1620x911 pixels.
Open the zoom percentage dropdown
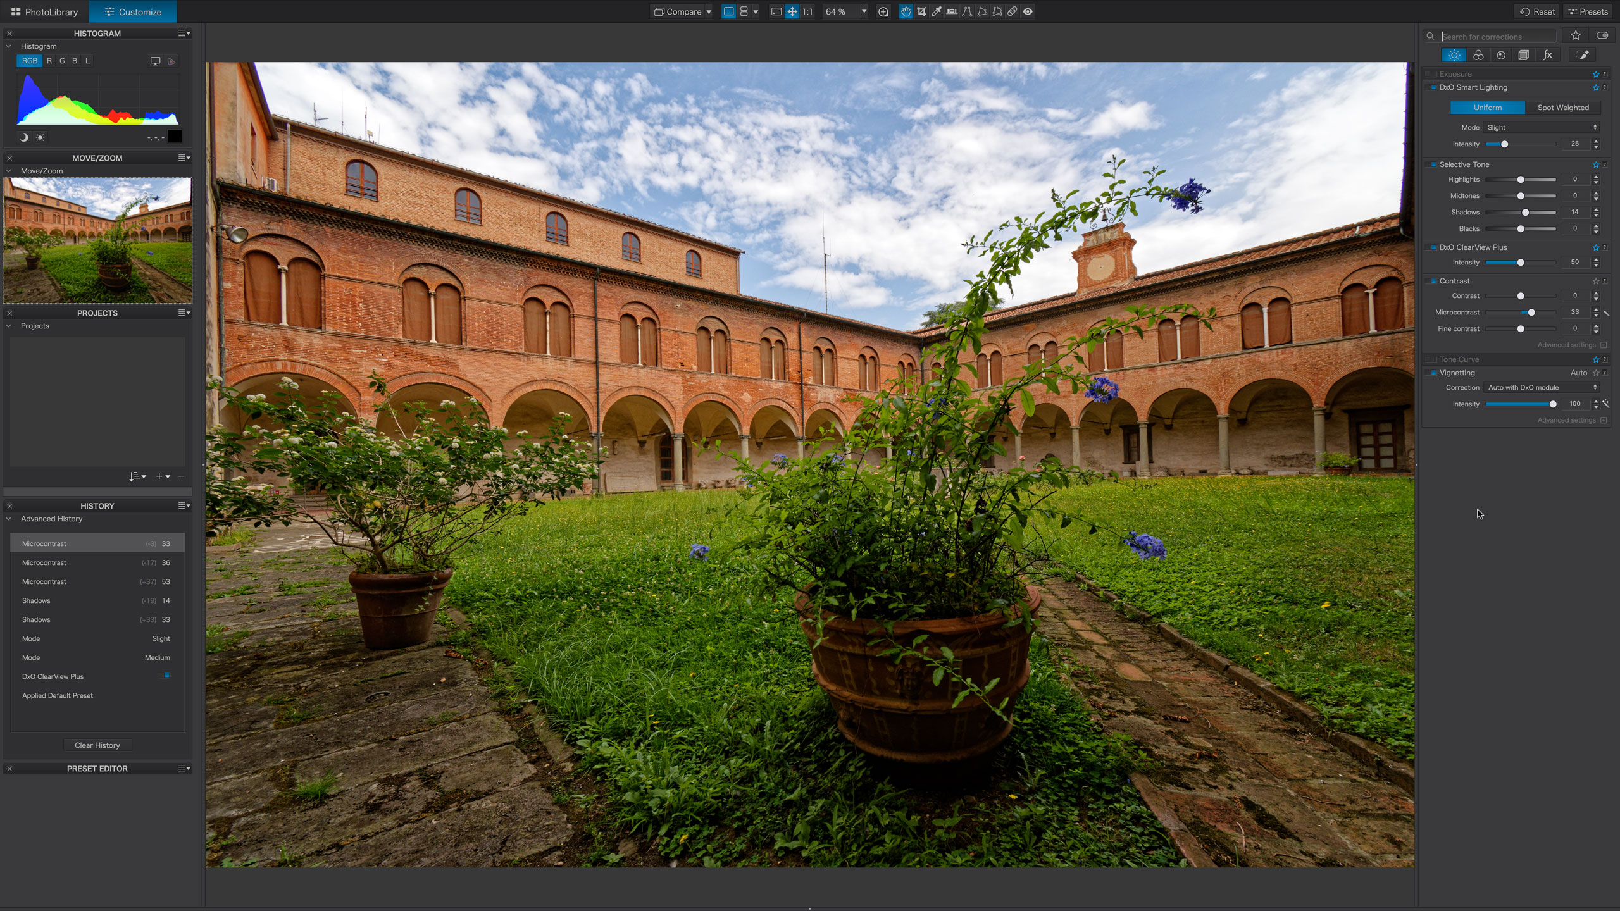click(864, 11)
